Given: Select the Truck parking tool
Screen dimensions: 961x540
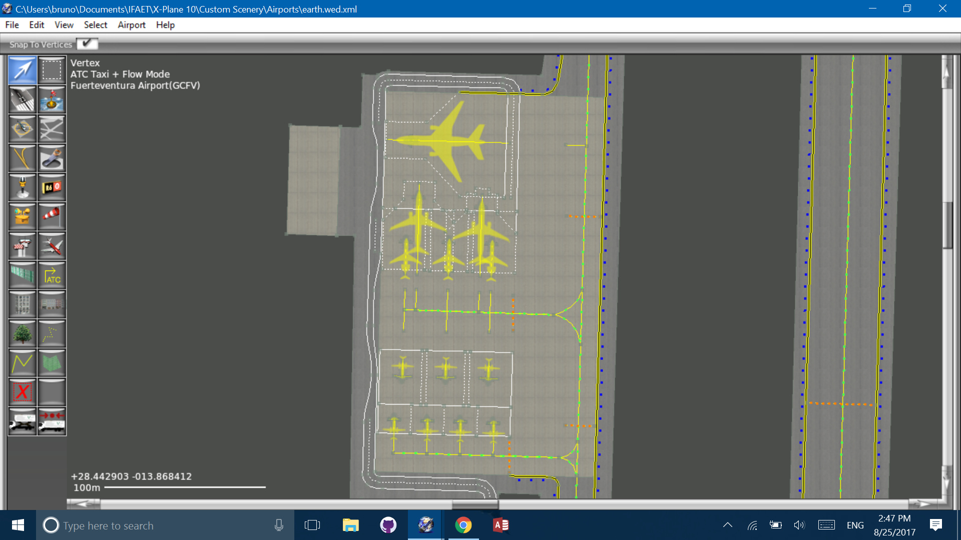Looking at the screenshot, I should point(23,421).
